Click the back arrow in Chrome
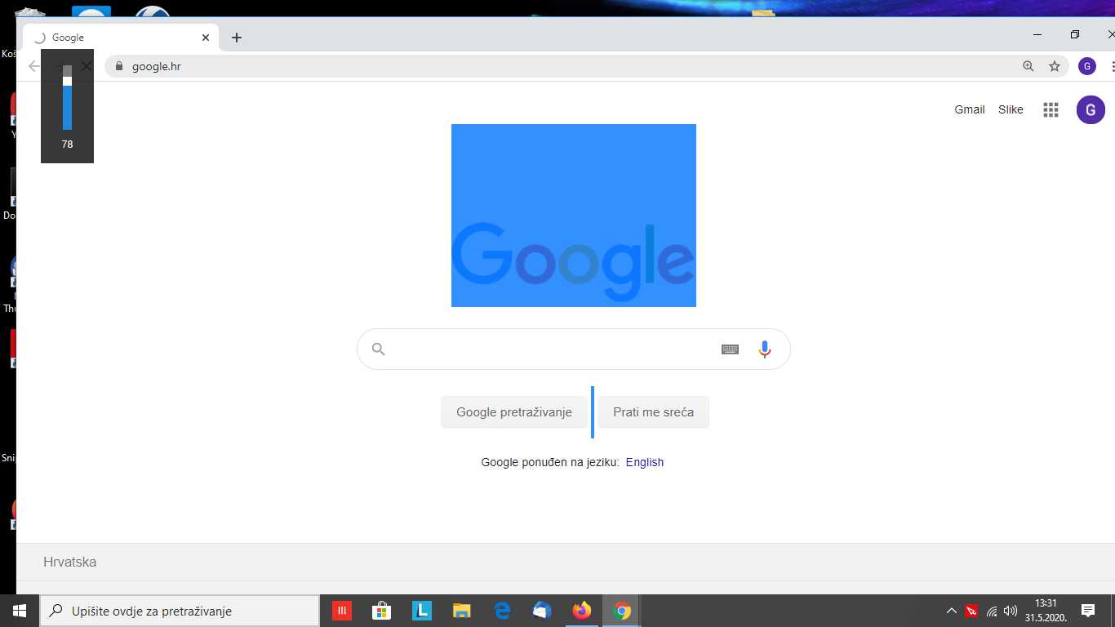 (x=33, y=66)
